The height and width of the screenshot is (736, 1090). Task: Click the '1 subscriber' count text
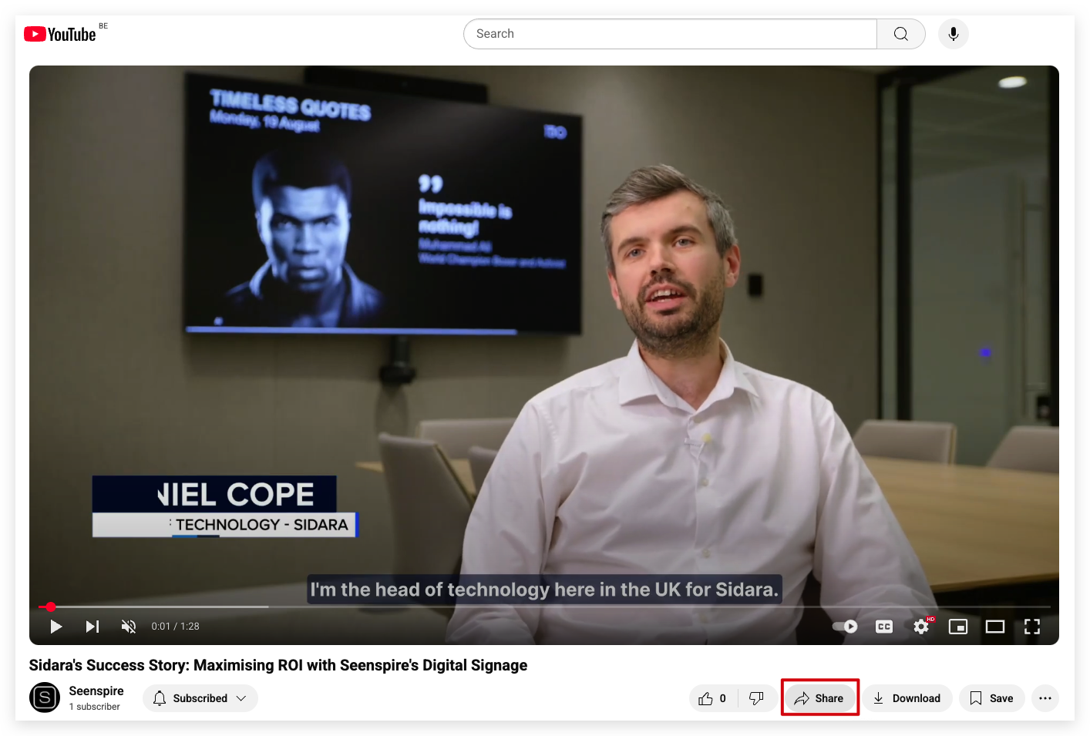coord(95,707)
